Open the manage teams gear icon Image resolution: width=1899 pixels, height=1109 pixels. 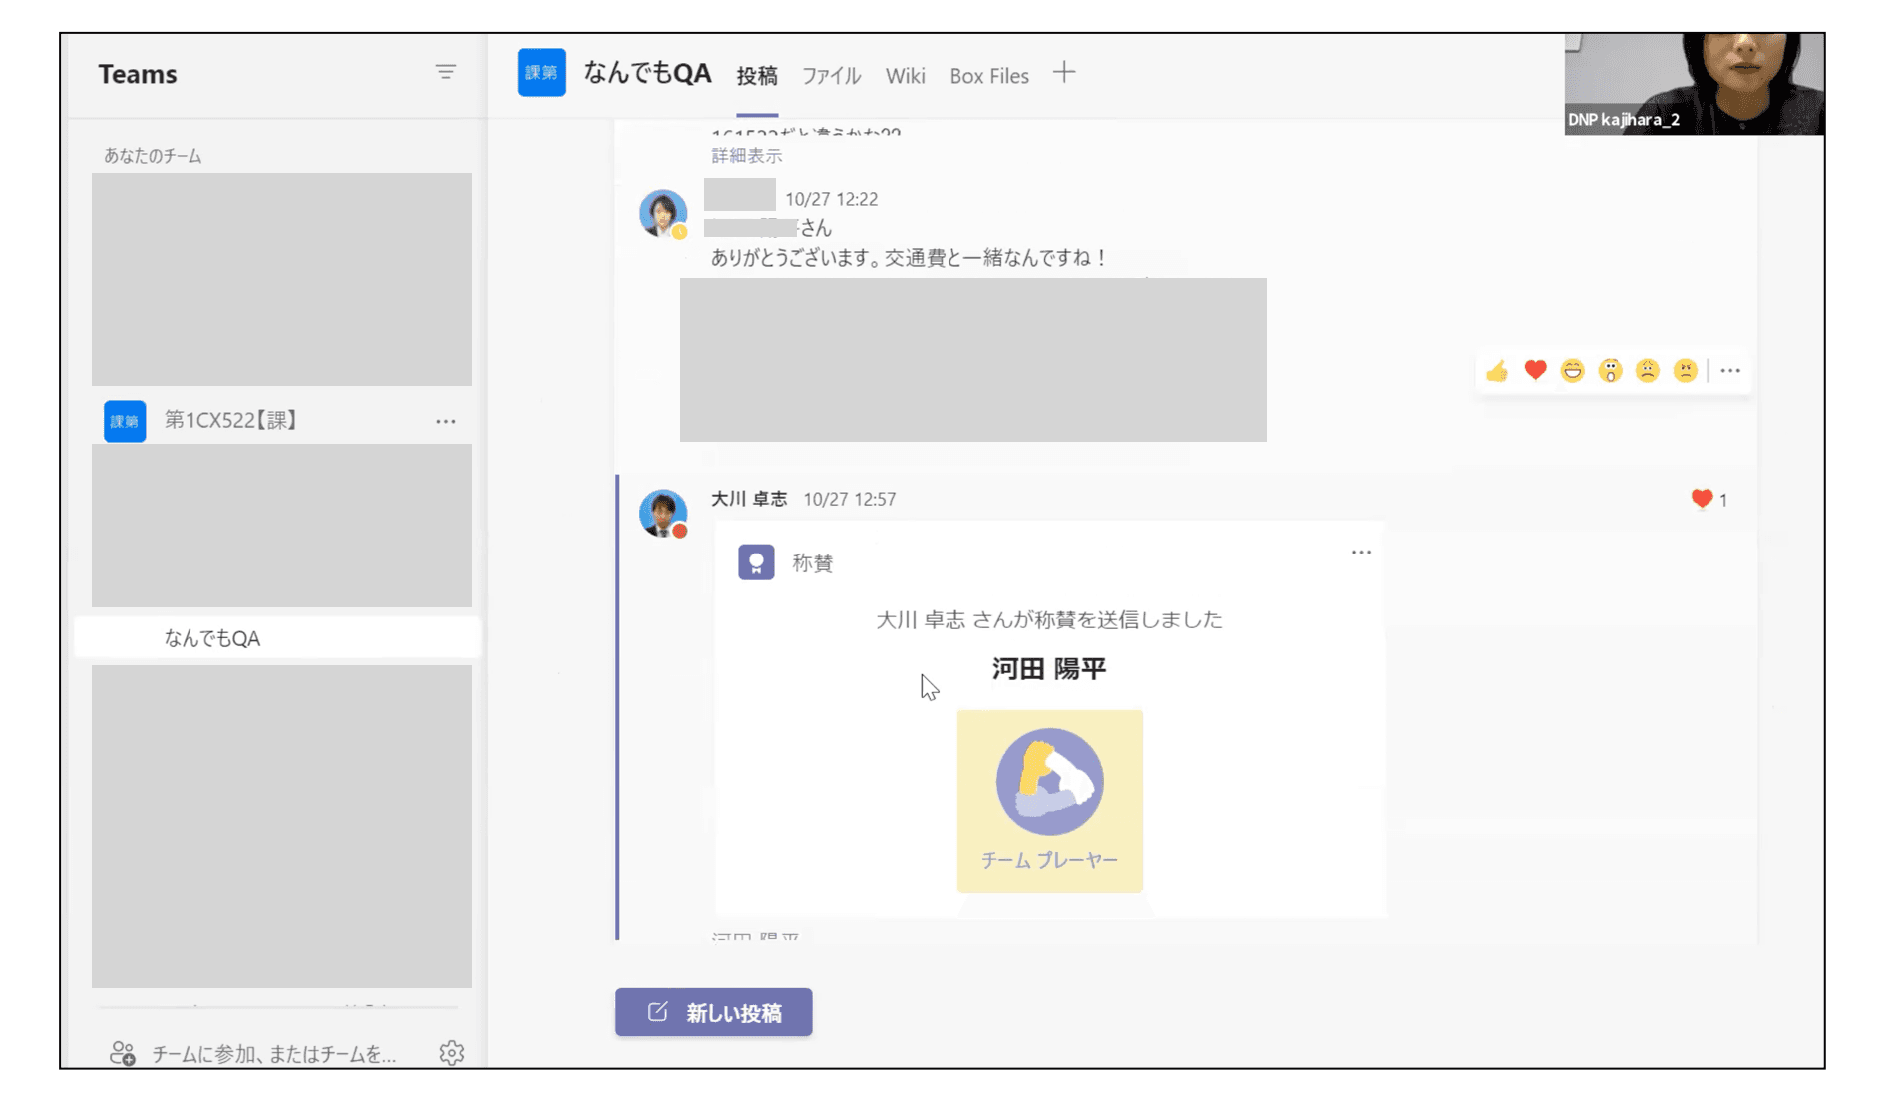tap(452, 1053)
